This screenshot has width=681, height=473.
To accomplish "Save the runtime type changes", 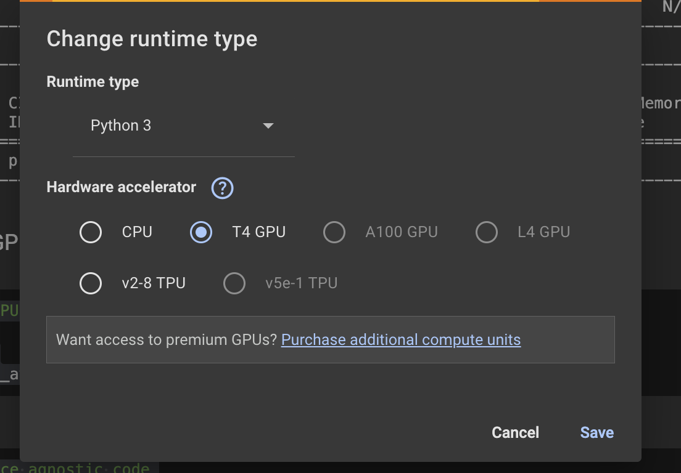I will [596, 432].
